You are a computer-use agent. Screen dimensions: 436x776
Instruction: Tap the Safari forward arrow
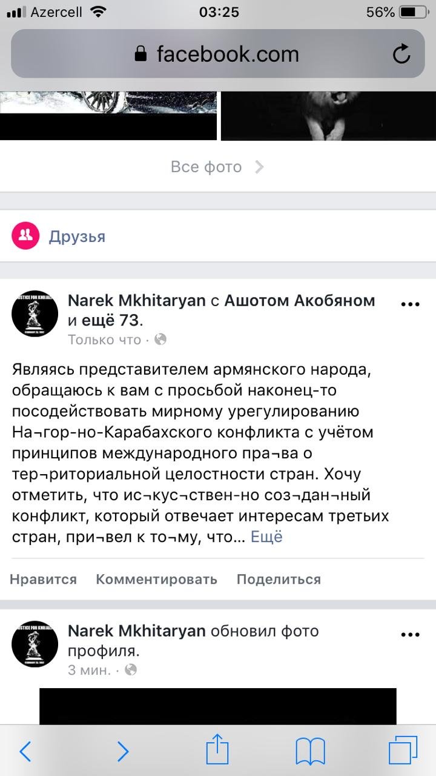pos(123,752)
